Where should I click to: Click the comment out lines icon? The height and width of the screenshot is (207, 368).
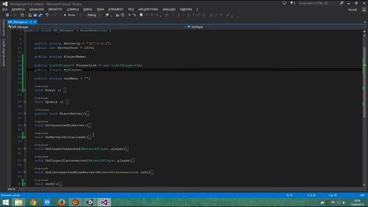[129, 15]
